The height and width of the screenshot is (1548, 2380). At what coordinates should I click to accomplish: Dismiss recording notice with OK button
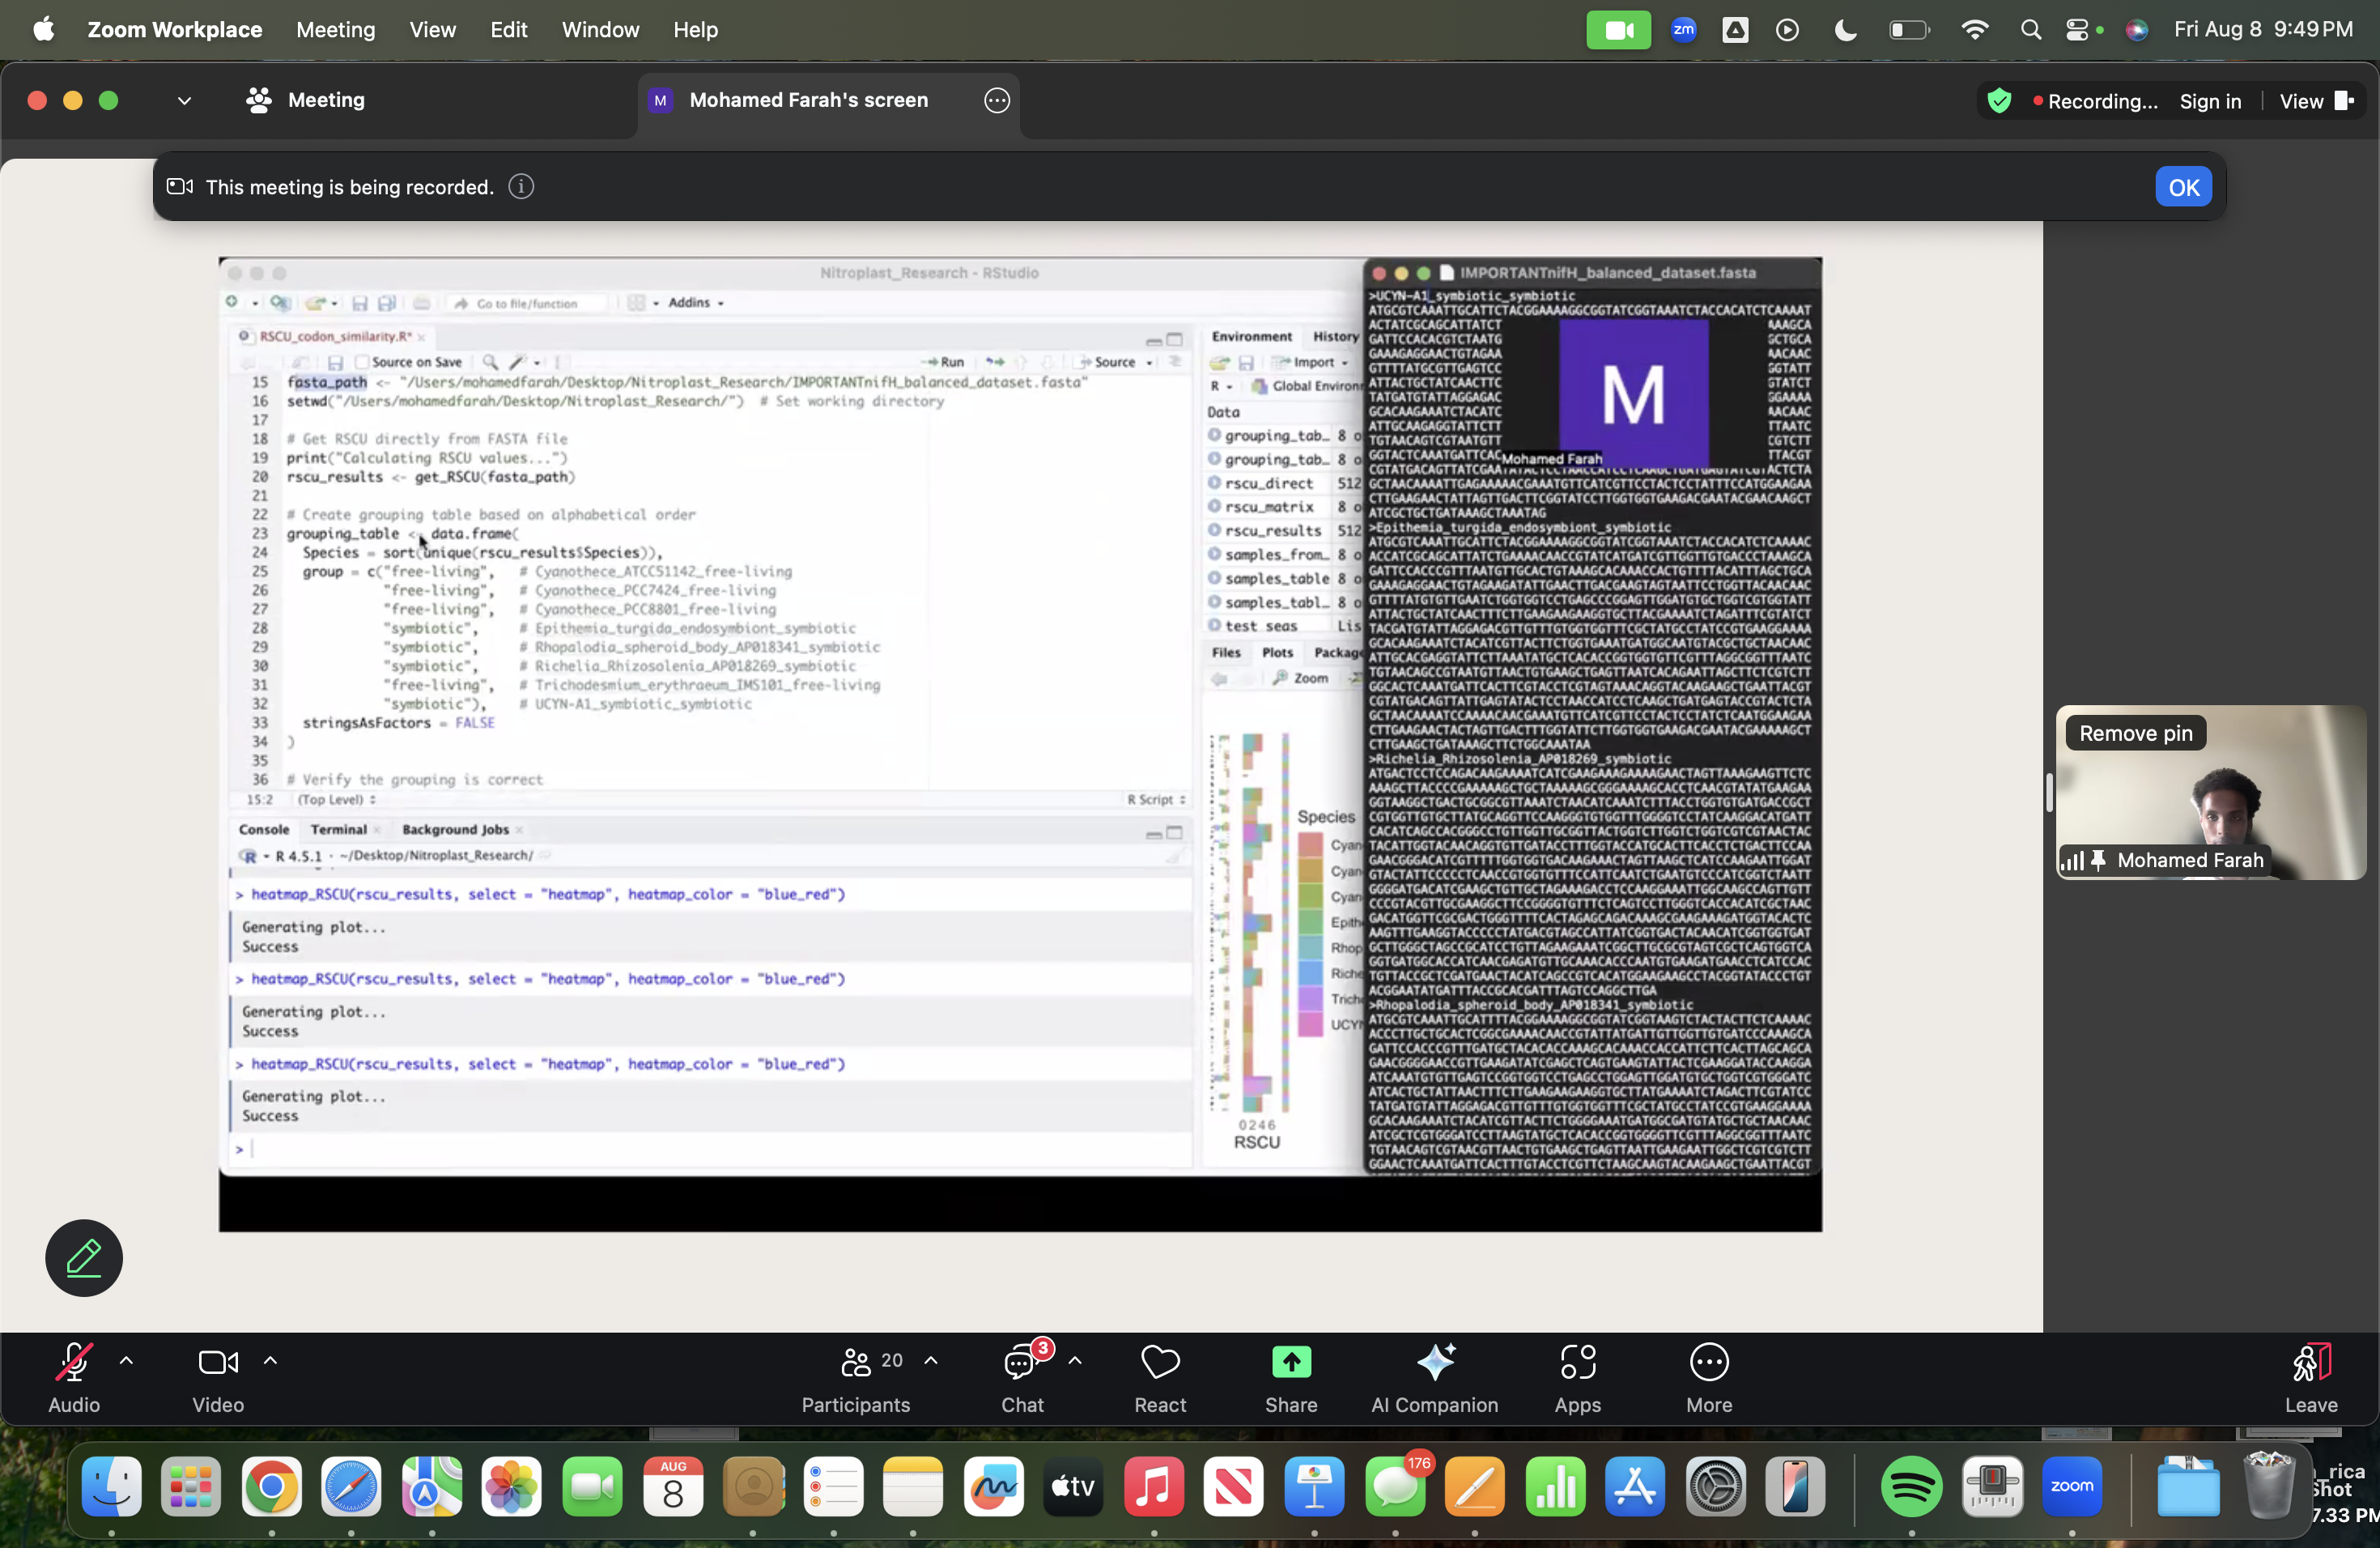pyautogui.click(x=2183, y=187)
